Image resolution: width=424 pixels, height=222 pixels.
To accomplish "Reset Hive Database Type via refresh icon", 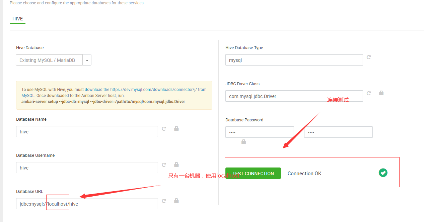I will 369,57.
